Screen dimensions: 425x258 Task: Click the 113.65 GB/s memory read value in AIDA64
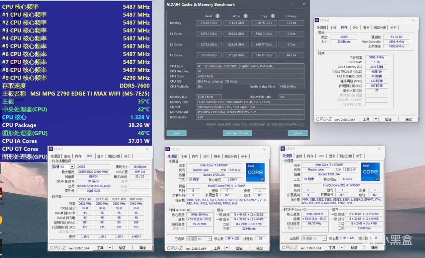[x=209, y=23]
